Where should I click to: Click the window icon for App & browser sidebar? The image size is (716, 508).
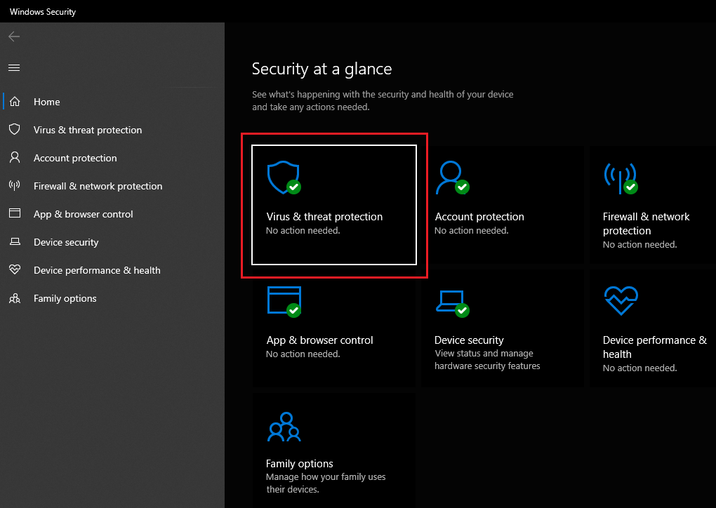(x=15, y=213)
